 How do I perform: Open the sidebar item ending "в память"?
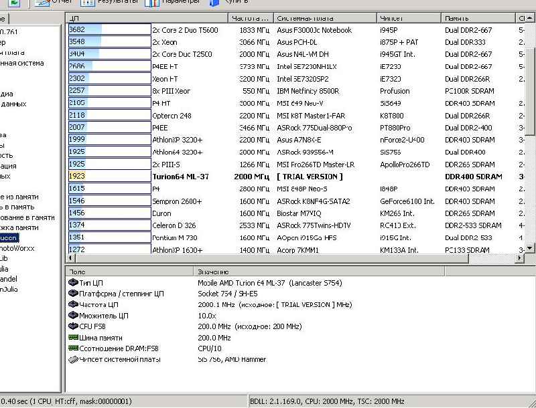[17, 207]
